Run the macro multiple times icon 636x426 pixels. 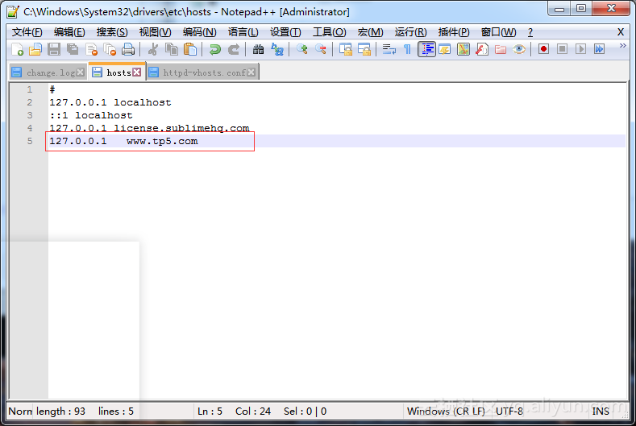tap(599, 49)
